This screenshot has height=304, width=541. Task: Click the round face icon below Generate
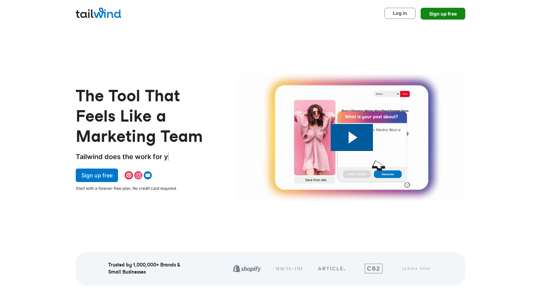click(x=407, y=185)
